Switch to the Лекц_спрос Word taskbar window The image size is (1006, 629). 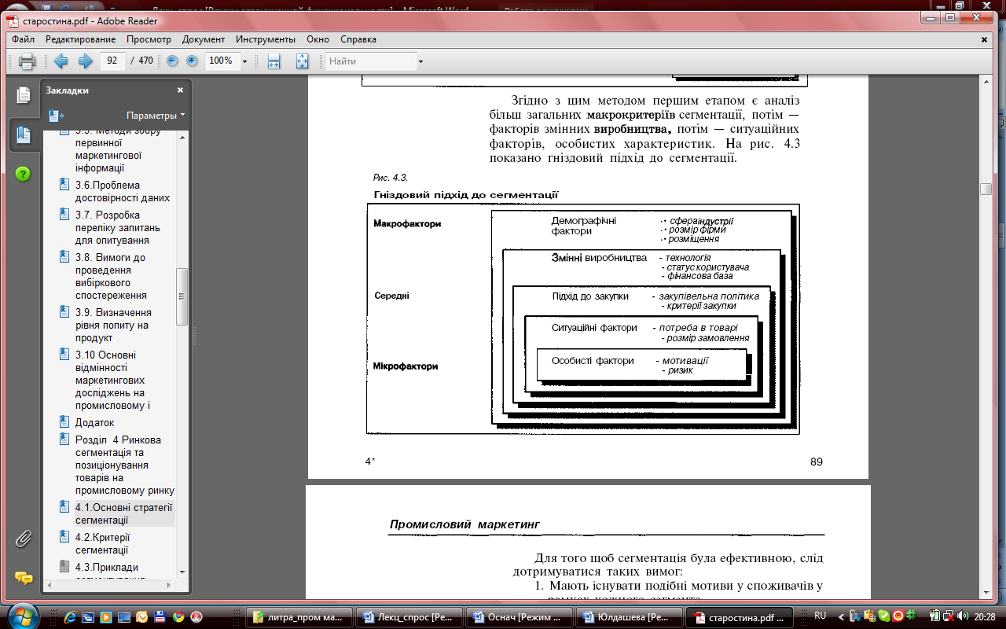tap(408, 616)
